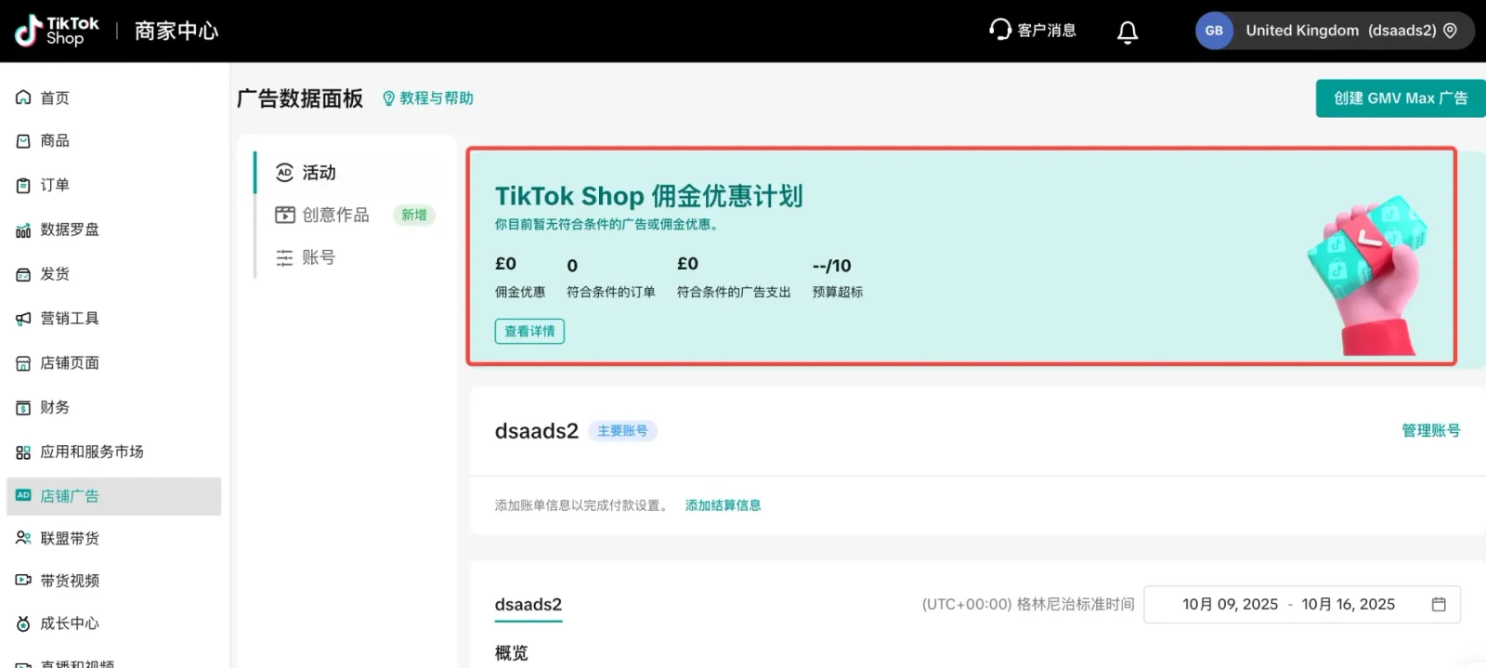Screen dimensions: 1486x668
Task: Click the 店铺页面 storefront icon
Action: pos(23,363)
